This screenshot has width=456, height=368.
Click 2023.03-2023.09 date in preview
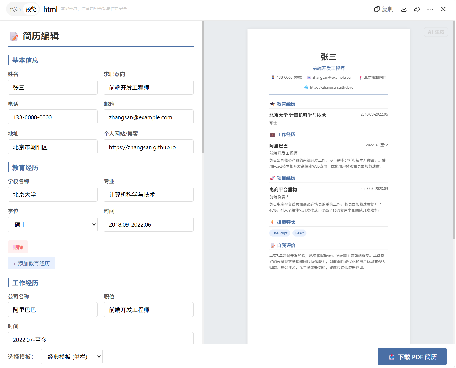pyautogui.click(x=374, y=189)
